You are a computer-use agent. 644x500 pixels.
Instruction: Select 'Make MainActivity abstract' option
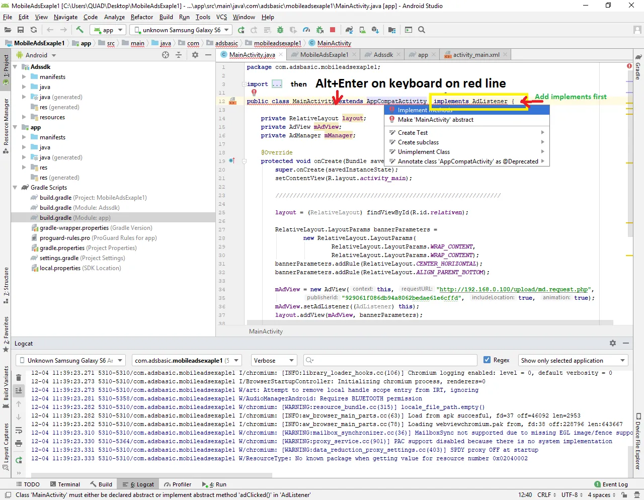435,120
